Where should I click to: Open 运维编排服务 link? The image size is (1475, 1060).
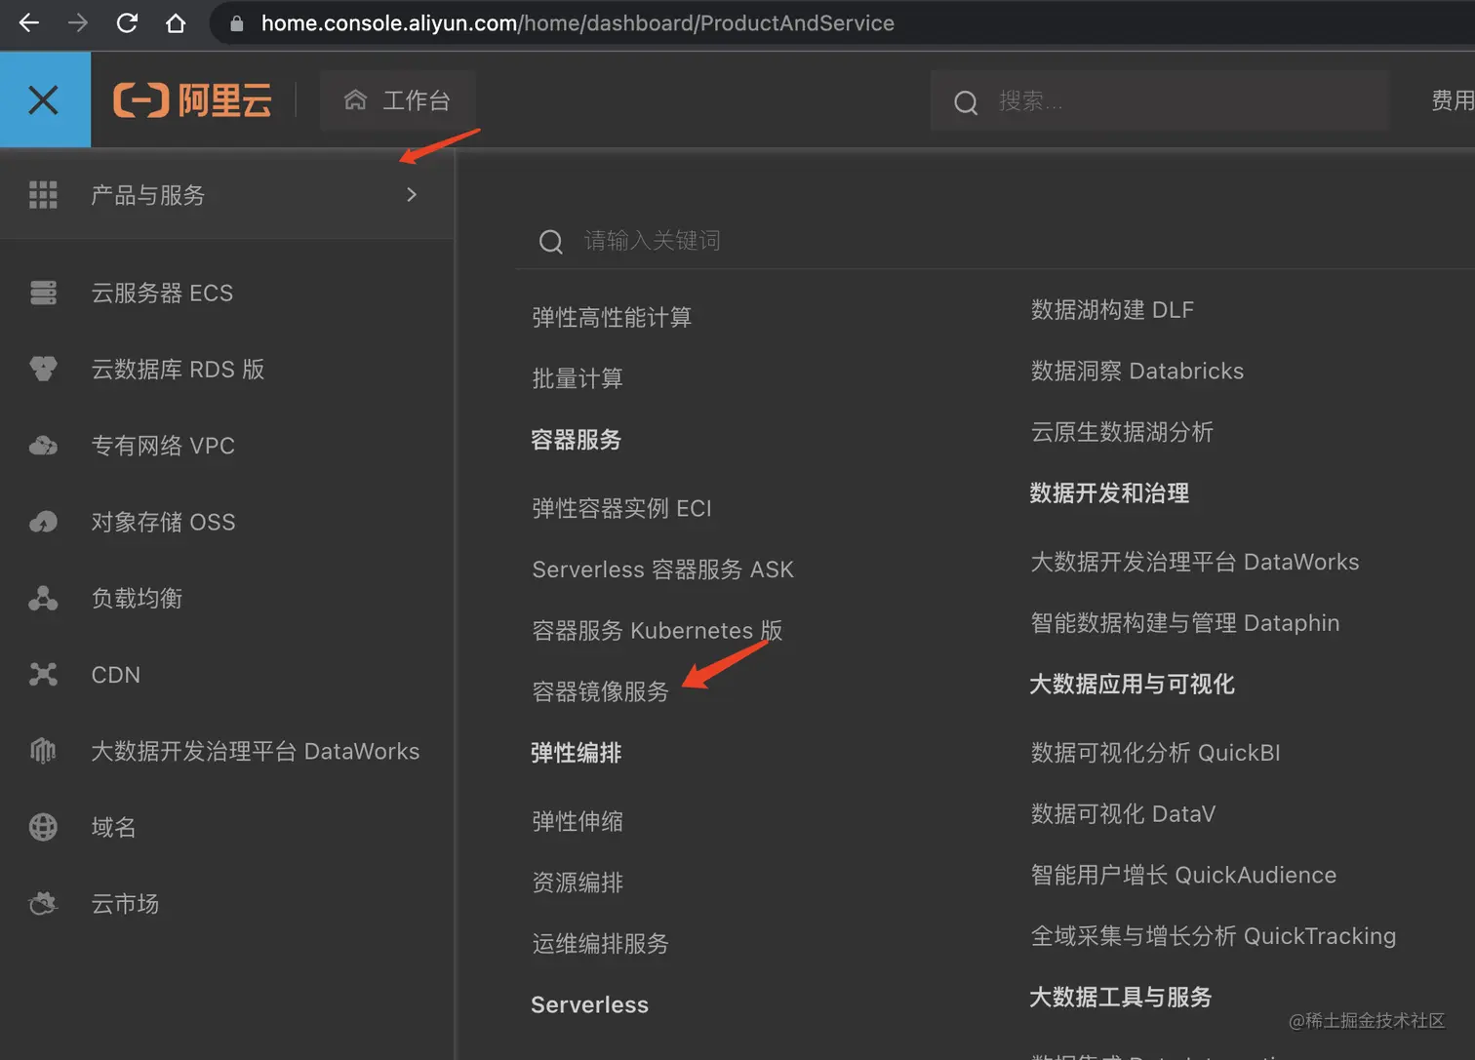pos(600,944)
